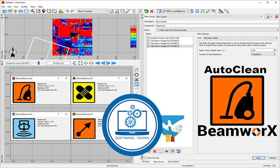Toggle Clip Mean Height G:1.00 checkbox
This screenshot has height=168, width=280.
148,46
